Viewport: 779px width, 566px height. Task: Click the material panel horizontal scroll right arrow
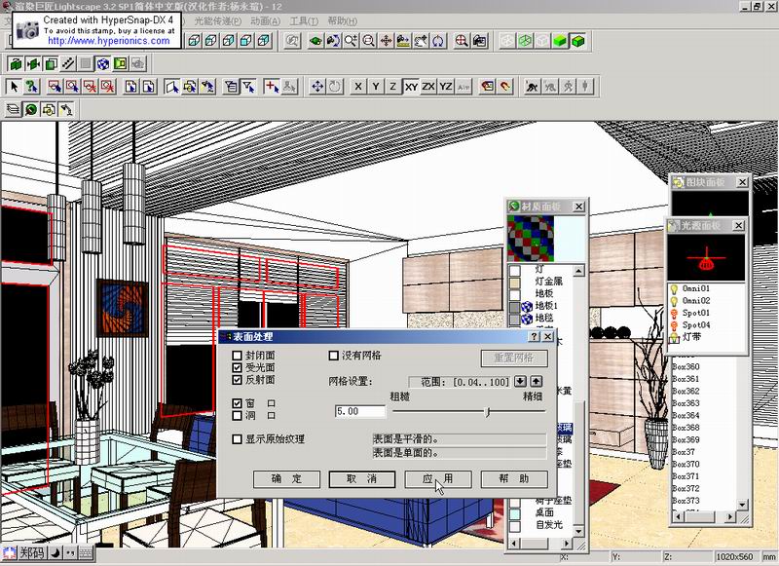point(567,544)
